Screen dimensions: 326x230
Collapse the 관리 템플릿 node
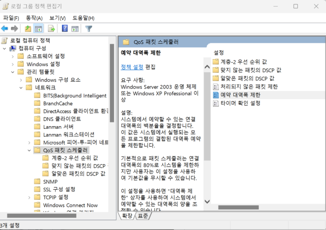coord(13,72)
